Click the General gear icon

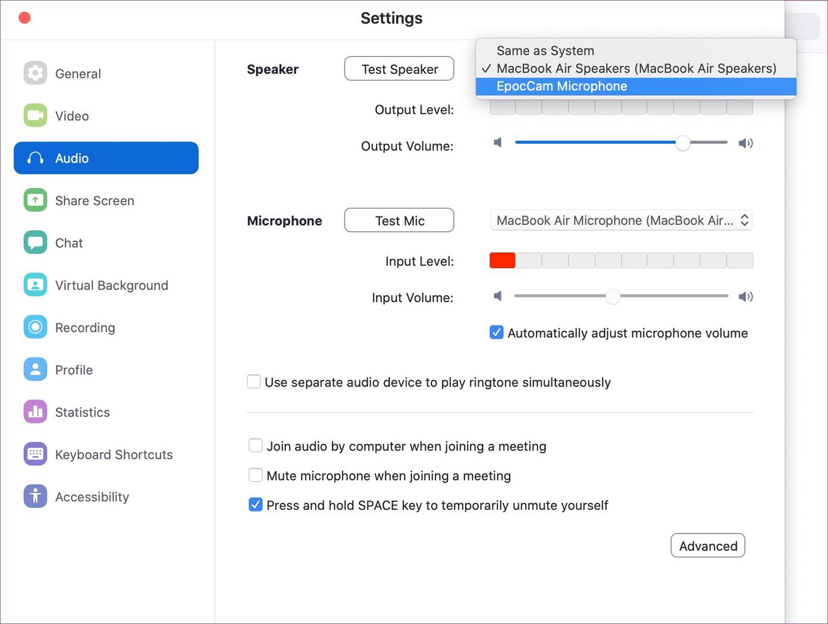tap(35, 73)
